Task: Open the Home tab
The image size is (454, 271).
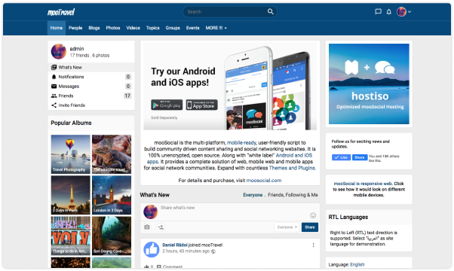Action: pos(57,28)
